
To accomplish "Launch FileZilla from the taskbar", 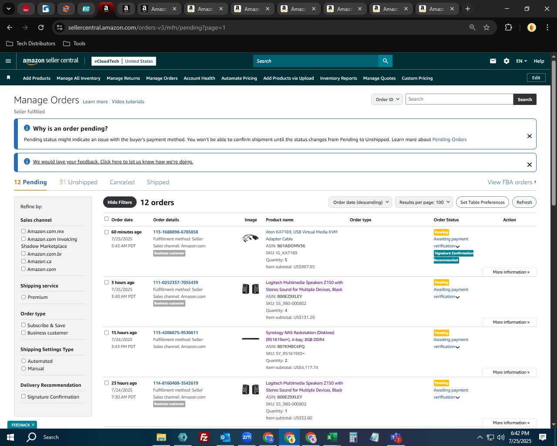I will 204,437.
